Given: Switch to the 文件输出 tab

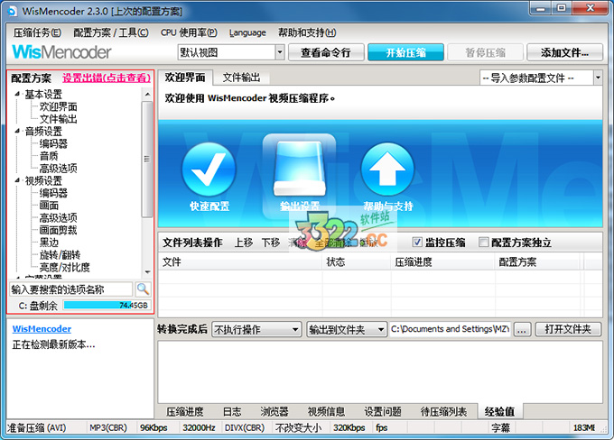Looking at the screenshot, I should (241, 78).
